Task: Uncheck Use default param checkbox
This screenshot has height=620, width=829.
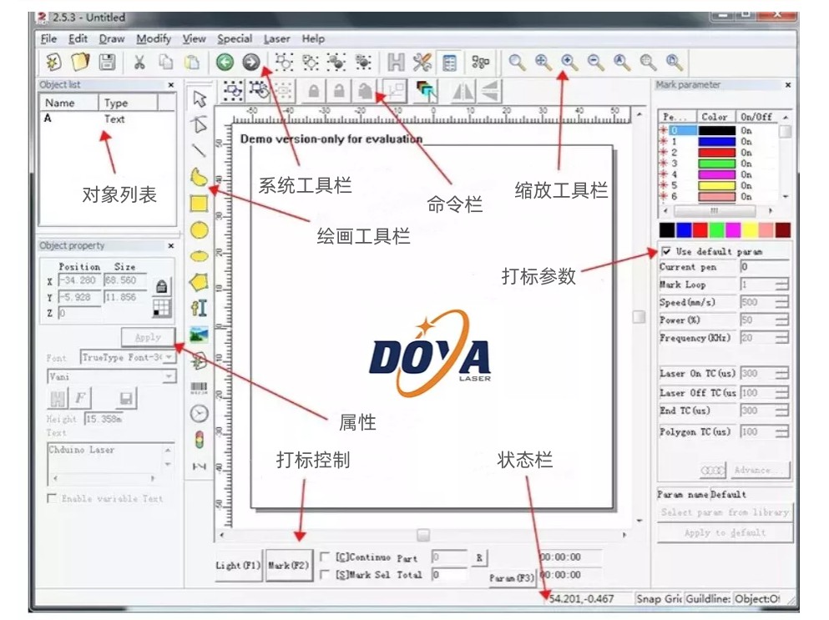Action: tap(666, 251)
